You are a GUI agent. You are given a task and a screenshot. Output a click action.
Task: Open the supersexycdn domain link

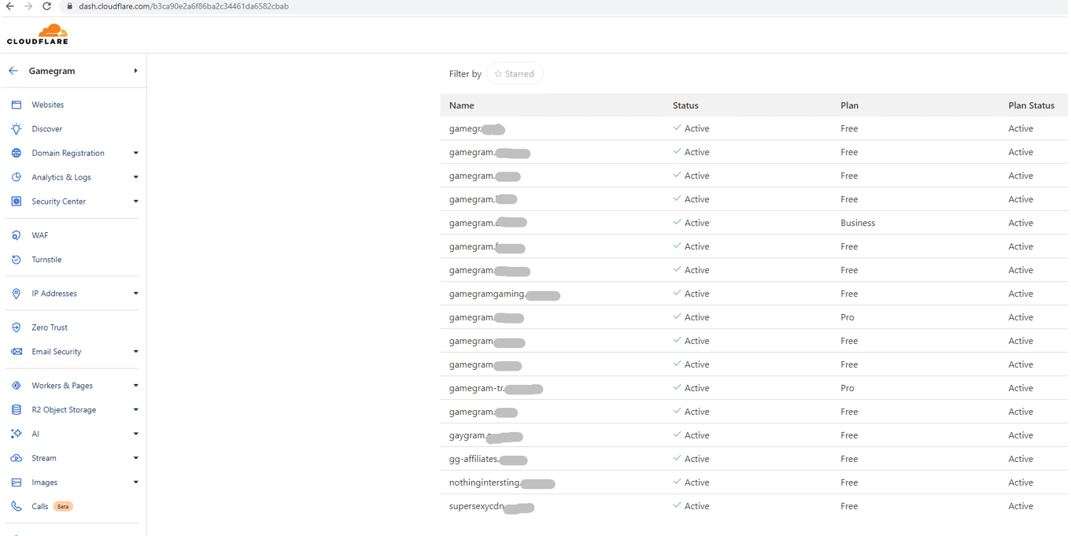coord(492,507)
